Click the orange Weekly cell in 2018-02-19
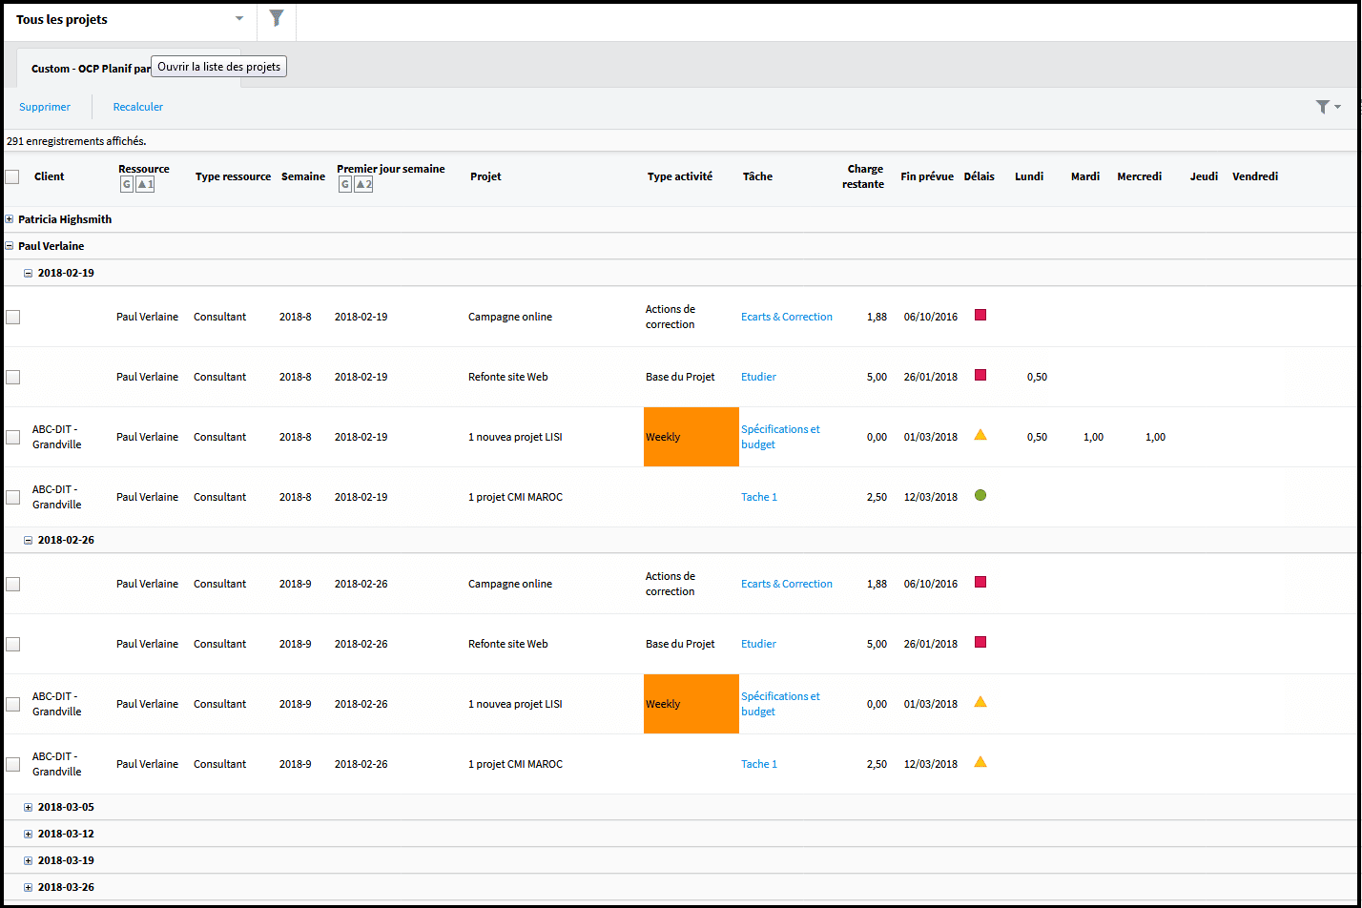The height and width of the screenshot is (908, 1362). tap(691, 437)
